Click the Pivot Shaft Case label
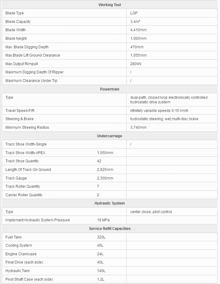220x284 pixels. click(29, 280)
